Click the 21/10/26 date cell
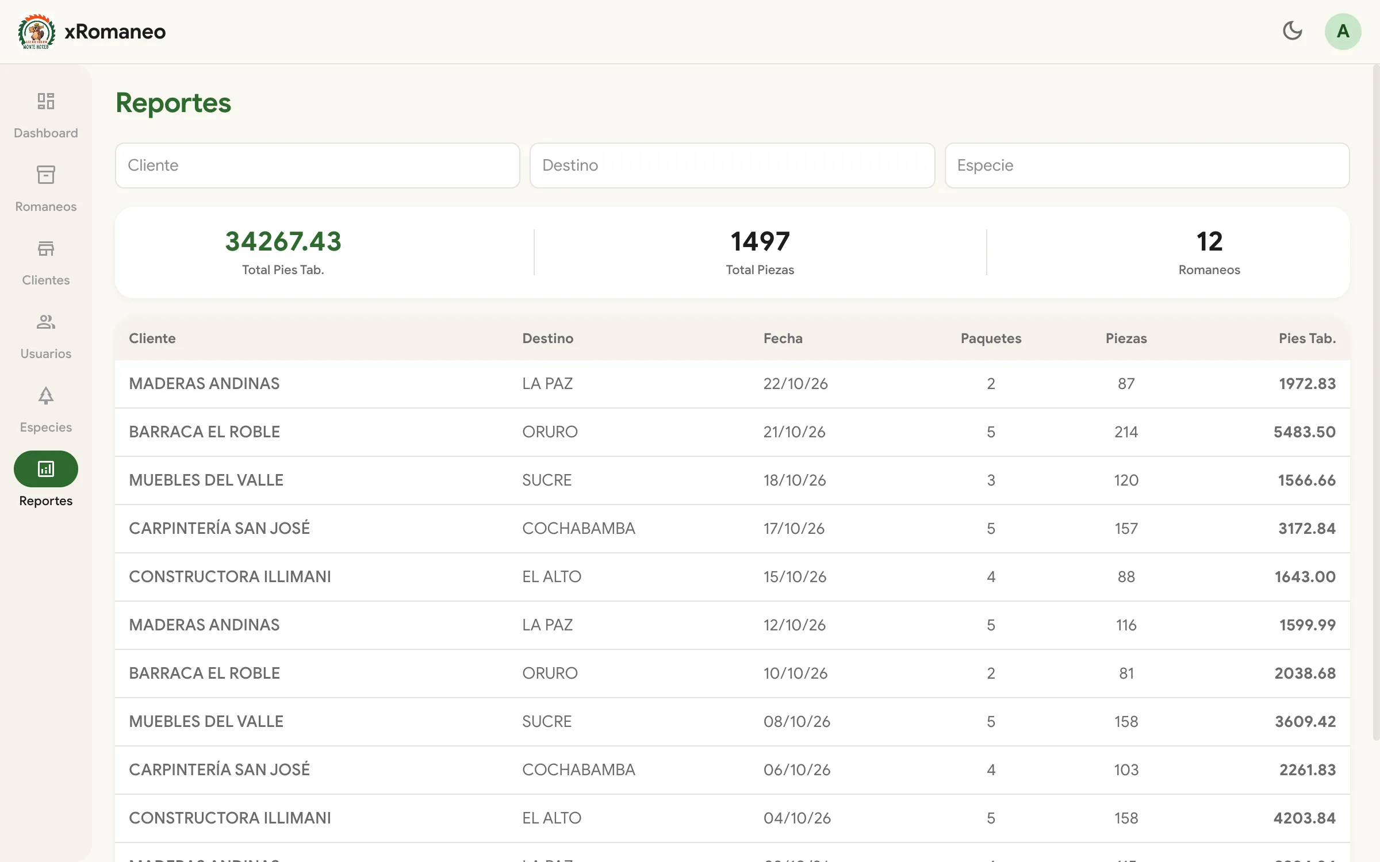 click(794, 432)
